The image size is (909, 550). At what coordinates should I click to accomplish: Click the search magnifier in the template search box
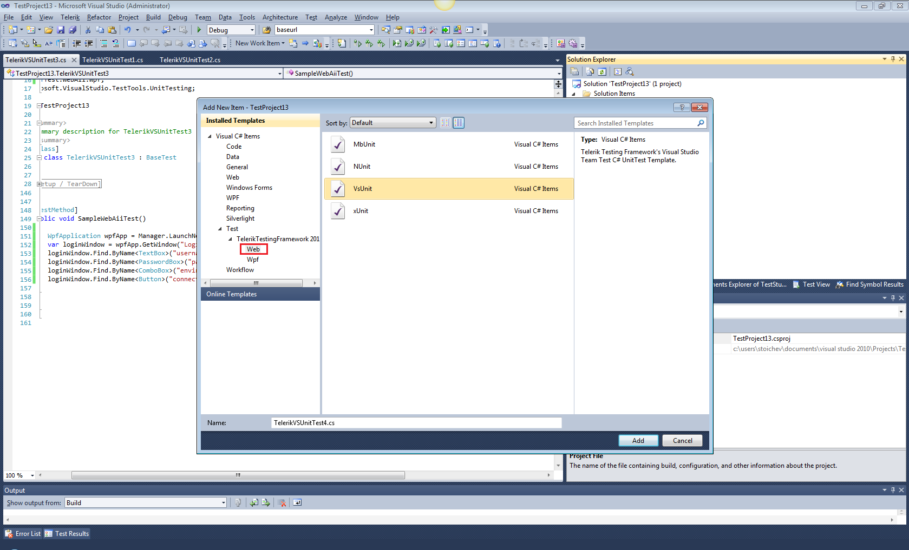click(x=701, y=123)
